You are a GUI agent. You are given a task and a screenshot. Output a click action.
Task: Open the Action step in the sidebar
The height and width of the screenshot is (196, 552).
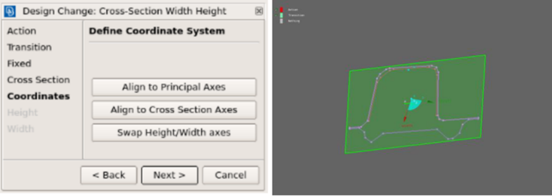pos(21,31)
